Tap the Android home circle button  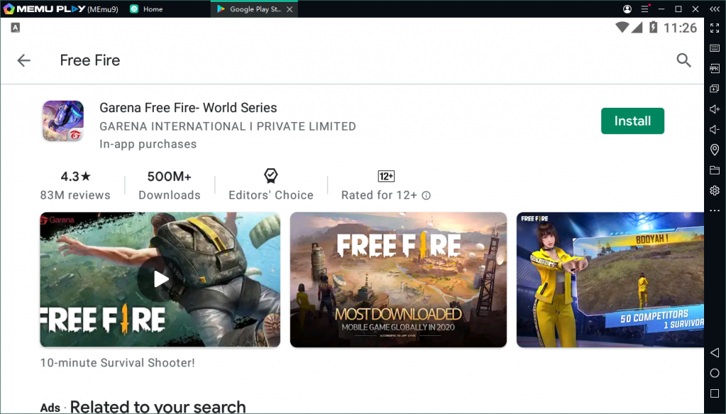coord(715,373)
